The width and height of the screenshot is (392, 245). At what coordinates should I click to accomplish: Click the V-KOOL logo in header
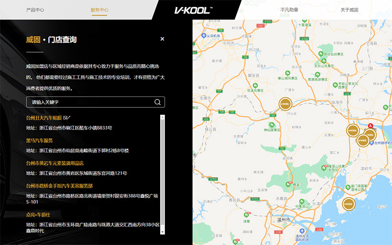pyautogui.click(x=192, y=10)
